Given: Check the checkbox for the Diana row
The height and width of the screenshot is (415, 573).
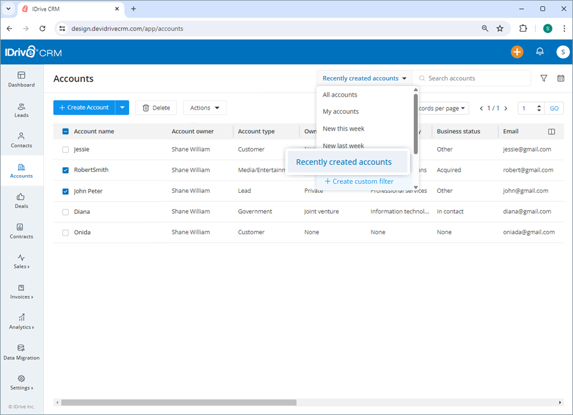Looking at the screenshot, I should (x=66, y=211).
